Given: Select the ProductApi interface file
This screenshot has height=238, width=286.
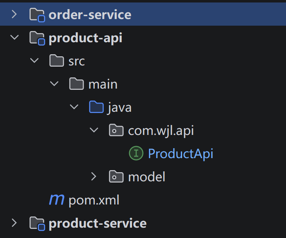Looking at the screenshot, I should coord(180,154).
